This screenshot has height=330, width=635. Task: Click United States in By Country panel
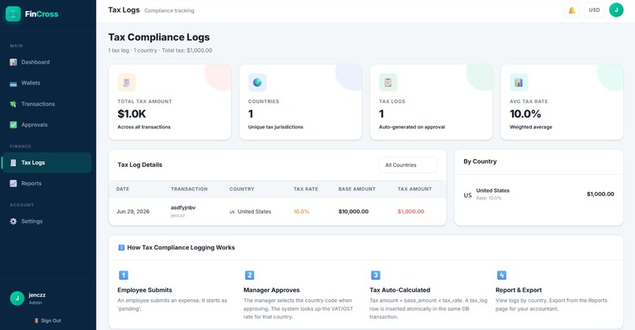493,191
